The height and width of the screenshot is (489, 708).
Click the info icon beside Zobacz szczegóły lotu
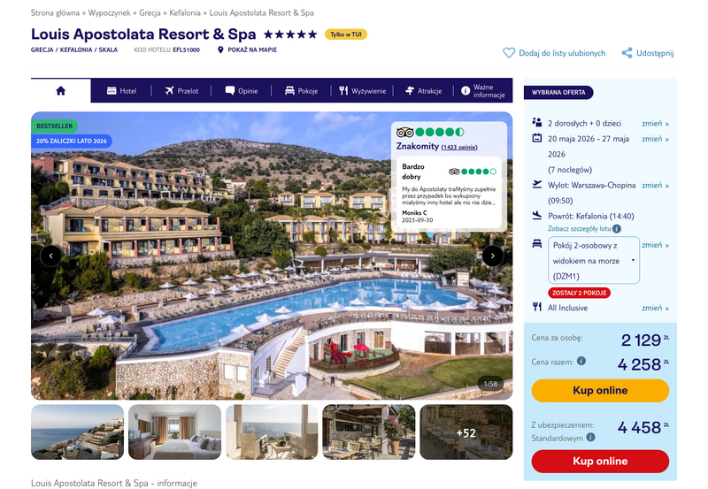tap(617, 229)
